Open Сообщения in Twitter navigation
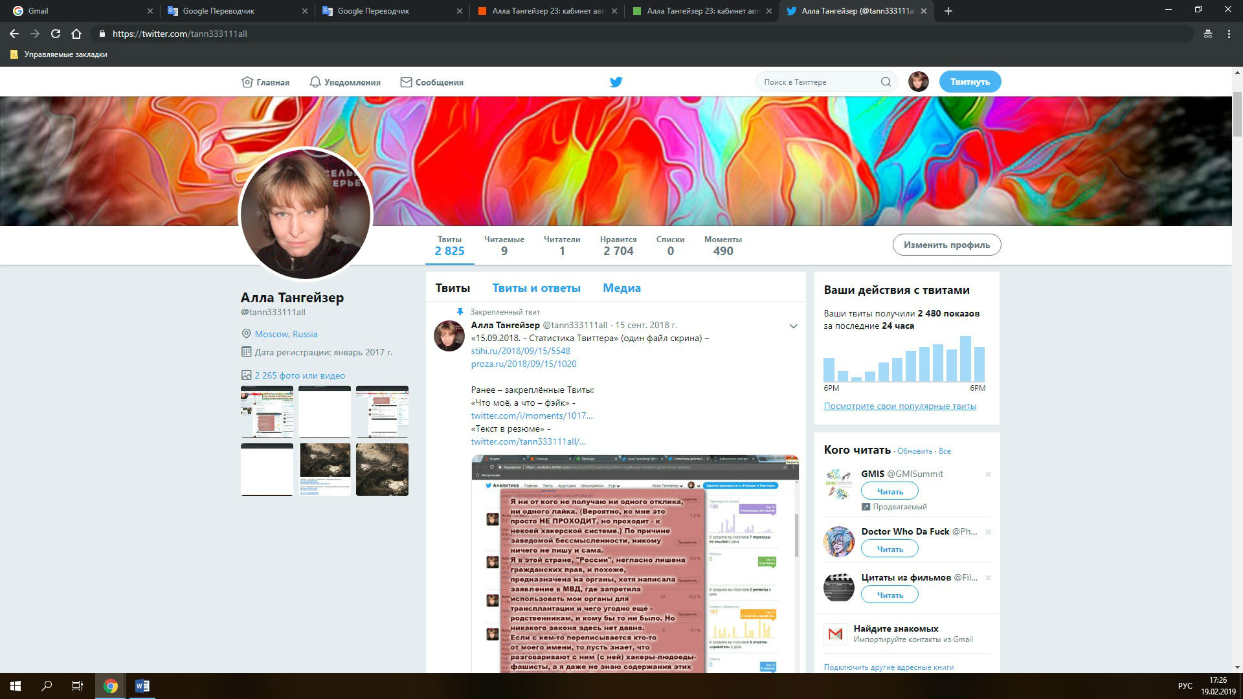The width and height of the screenshot is (1243, 699). click(x=432, y=82)
